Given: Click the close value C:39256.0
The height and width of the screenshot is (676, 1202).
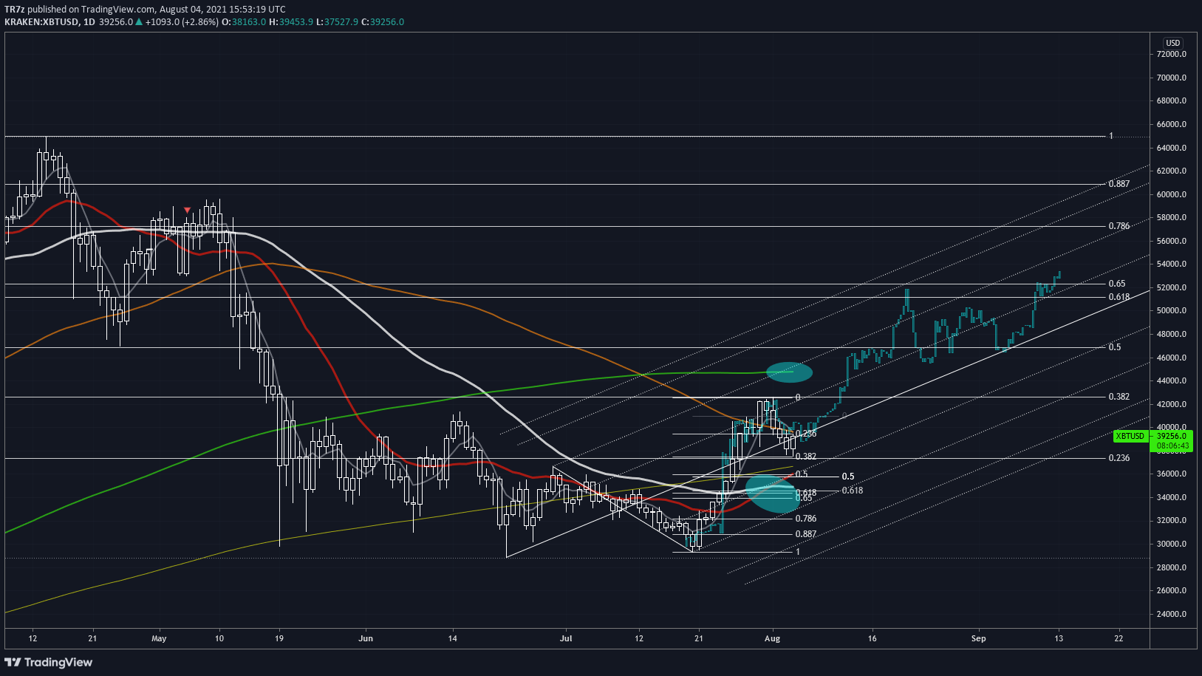Looking at the screenshot, I should [x=383, y=22].
